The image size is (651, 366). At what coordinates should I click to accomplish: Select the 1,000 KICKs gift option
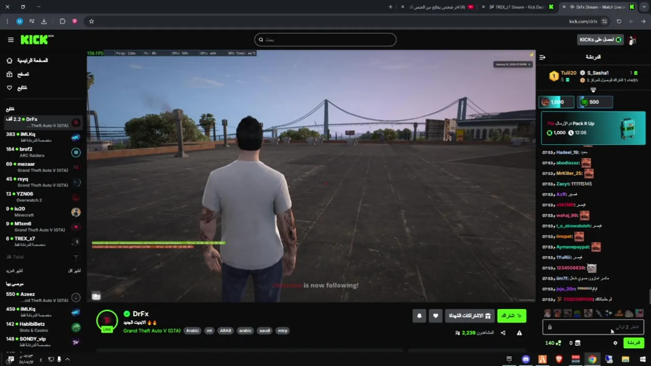tap(556, 102)
